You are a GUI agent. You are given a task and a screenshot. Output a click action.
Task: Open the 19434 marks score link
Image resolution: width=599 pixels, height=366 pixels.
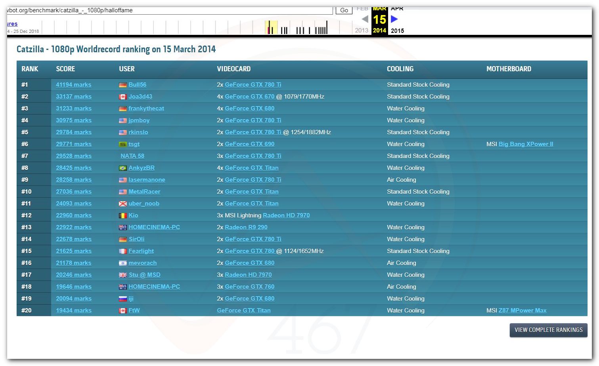click(74, 311)
